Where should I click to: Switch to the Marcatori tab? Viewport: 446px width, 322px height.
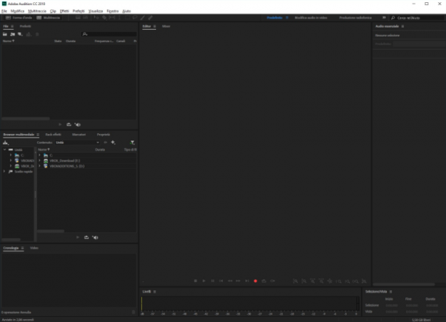point(79,135)
